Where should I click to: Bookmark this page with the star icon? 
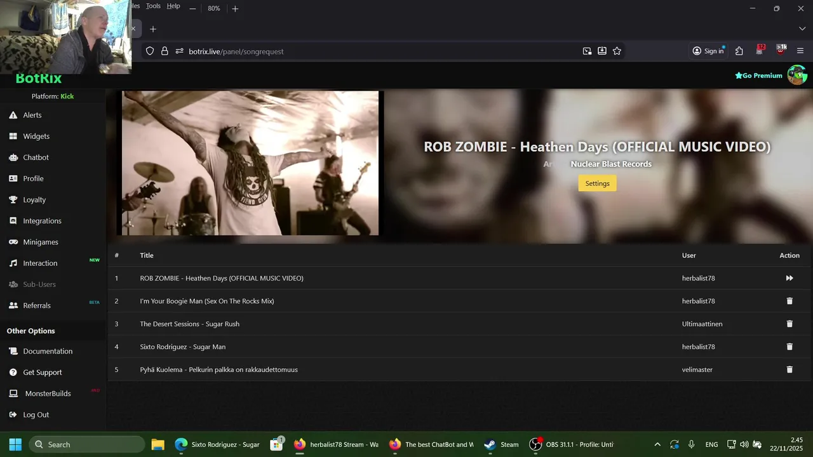pyautogui.click(x=617, y=51)
